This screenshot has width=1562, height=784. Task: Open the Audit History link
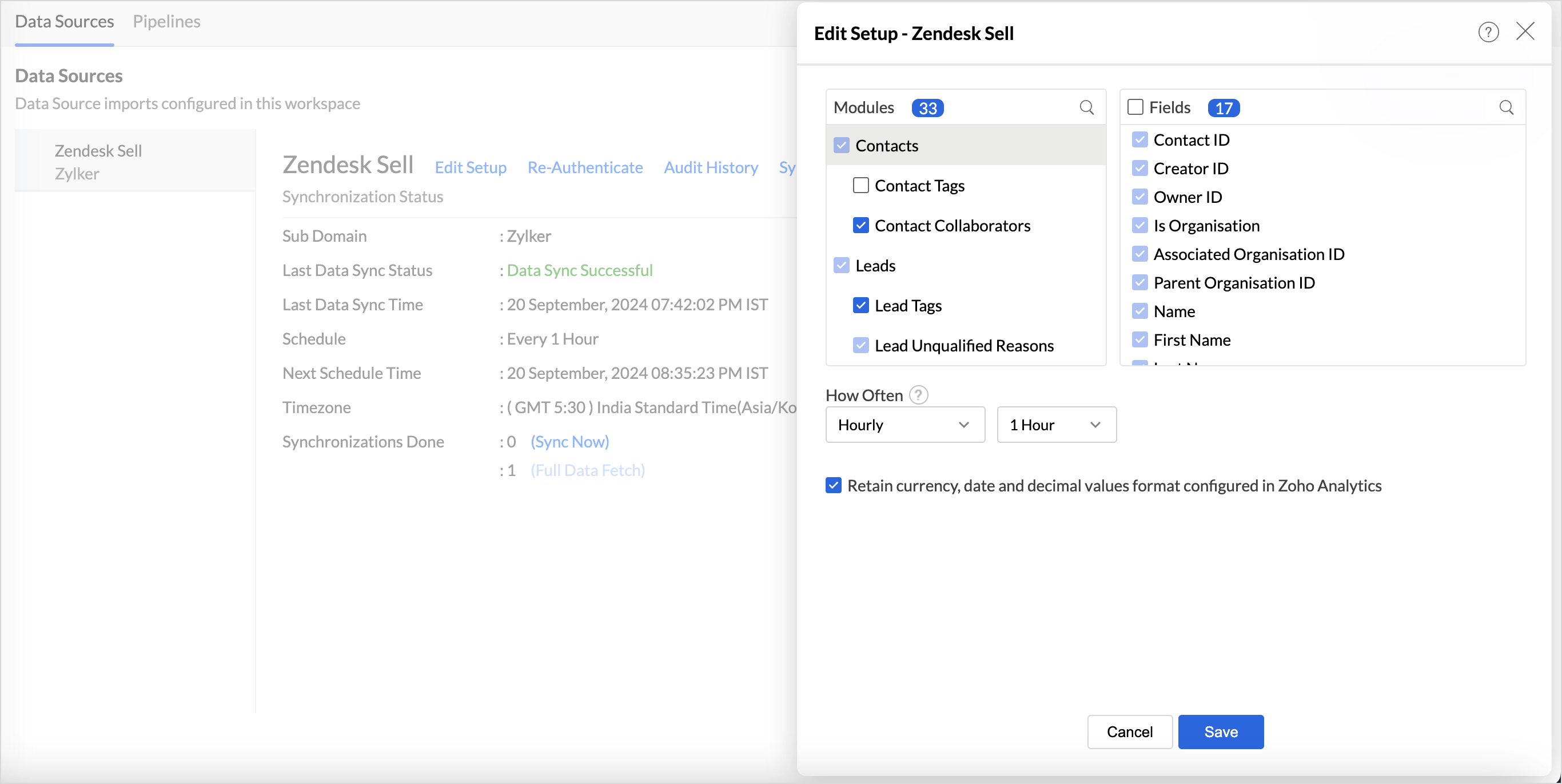click(x=711, y=167)
